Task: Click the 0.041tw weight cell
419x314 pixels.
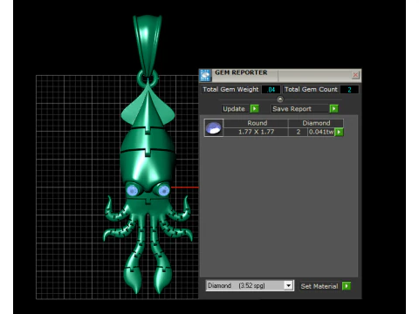Action: (321, 132)
